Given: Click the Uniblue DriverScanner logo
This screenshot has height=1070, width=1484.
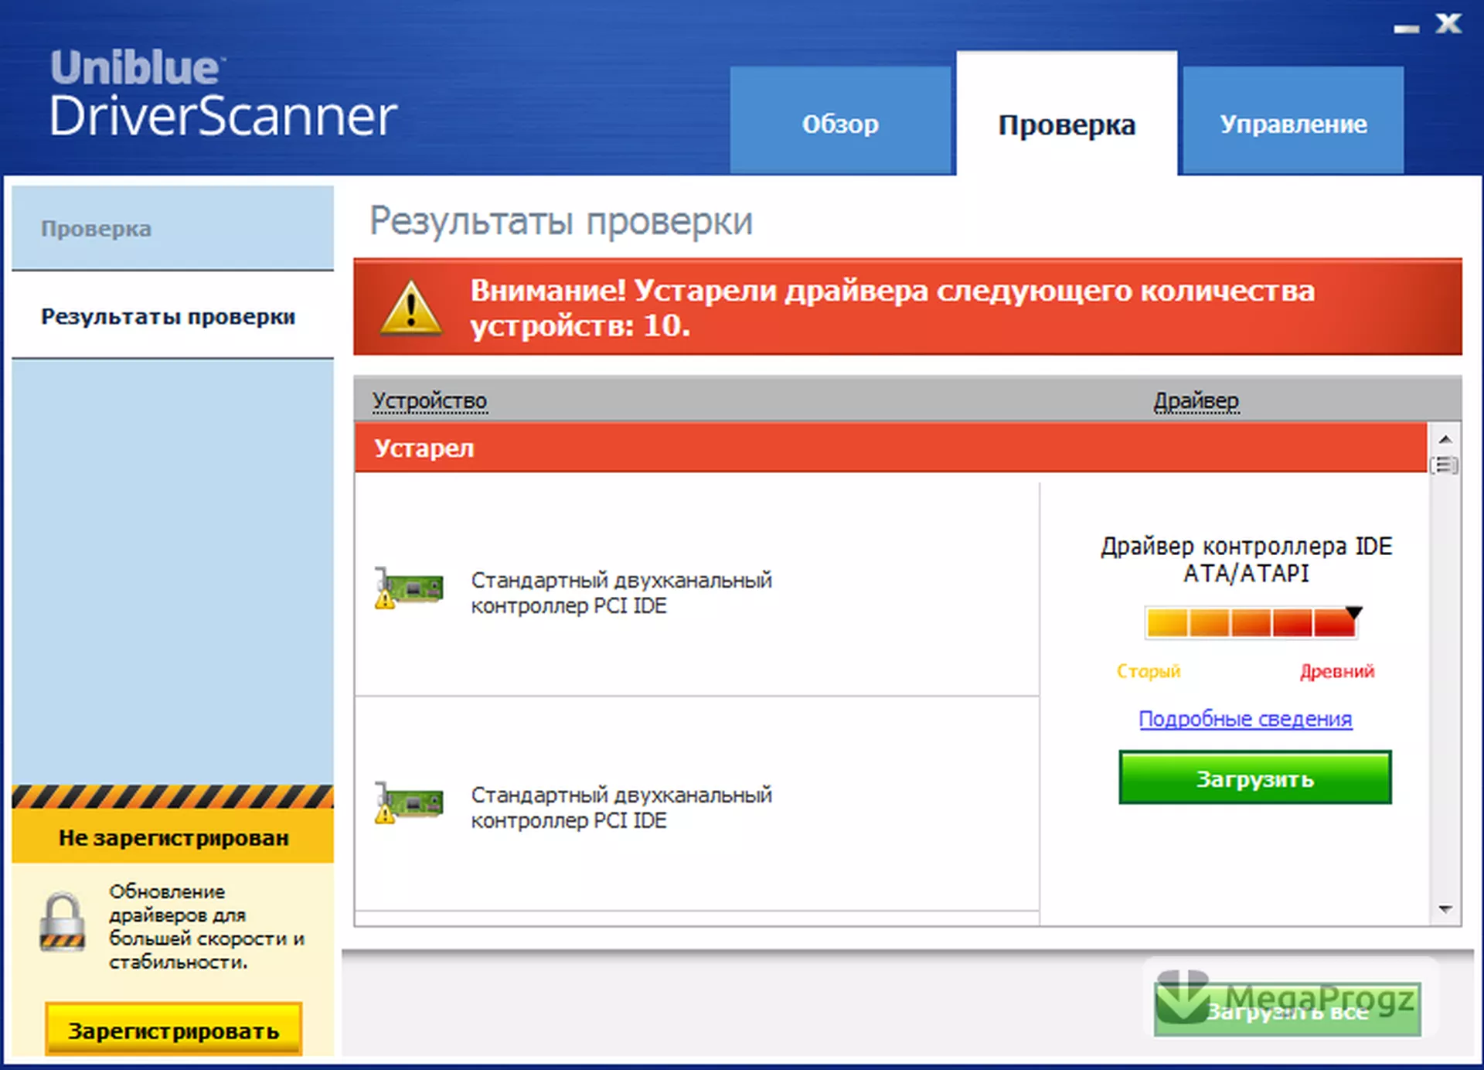Looking at the screenshot, I should coord(223,94).
